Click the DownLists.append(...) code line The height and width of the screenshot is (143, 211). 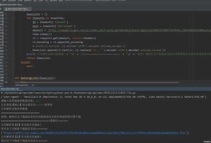99,50
